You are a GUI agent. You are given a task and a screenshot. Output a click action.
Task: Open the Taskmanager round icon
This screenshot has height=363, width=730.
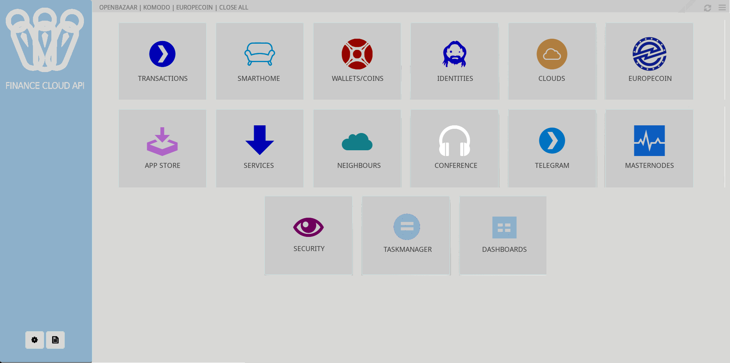407,227
